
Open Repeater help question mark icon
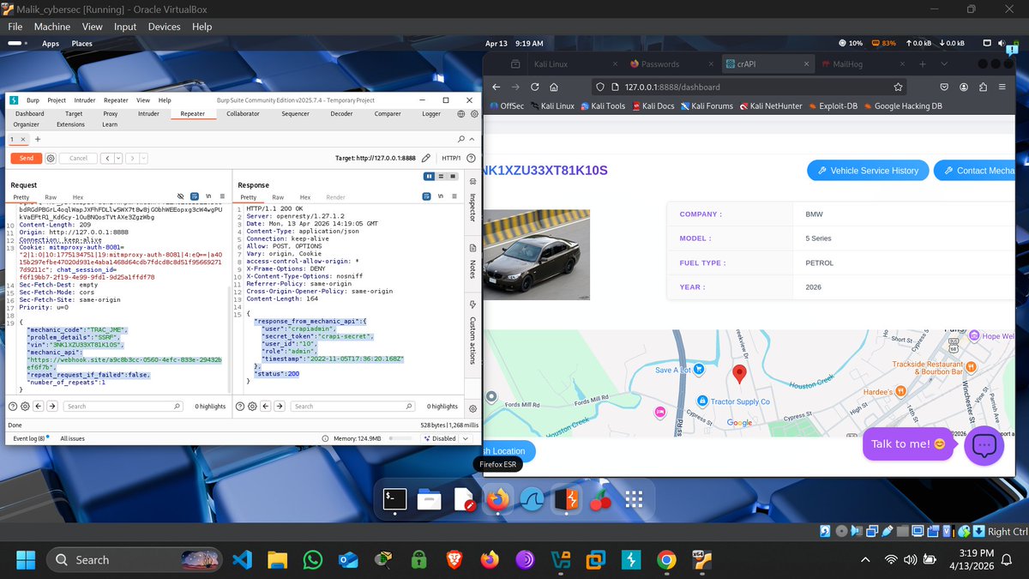471,158
